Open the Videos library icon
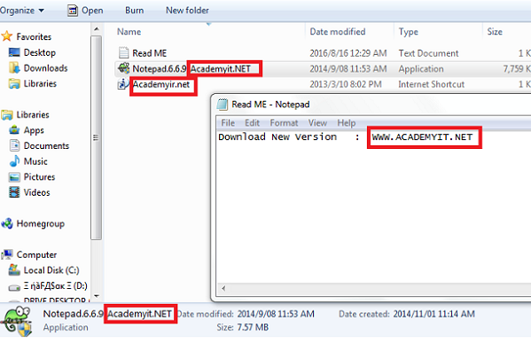 [14, 192]
